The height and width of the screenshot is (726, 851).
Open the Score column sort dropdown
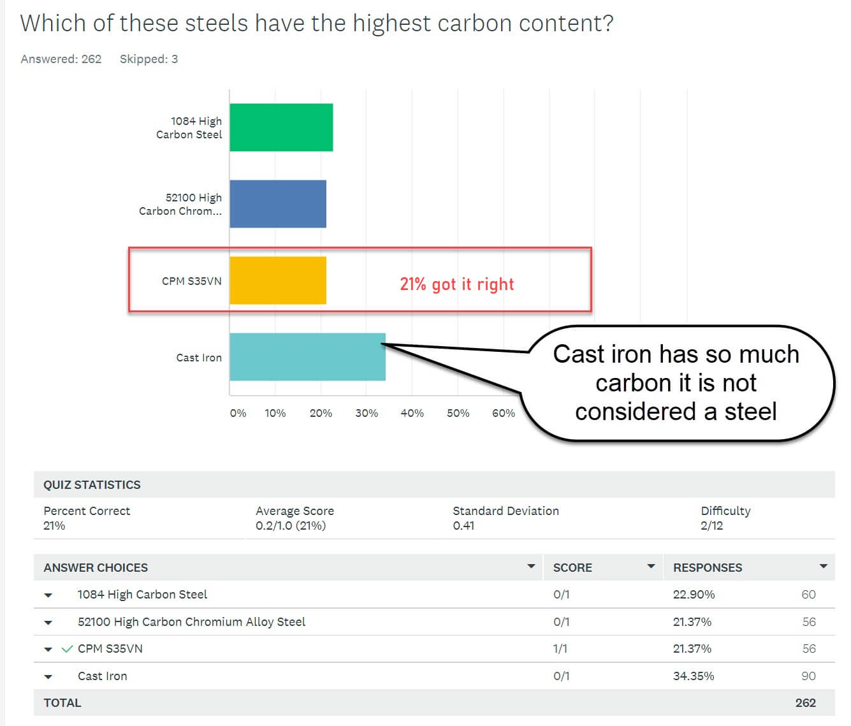pyautogui.click(x=651, y=566)
